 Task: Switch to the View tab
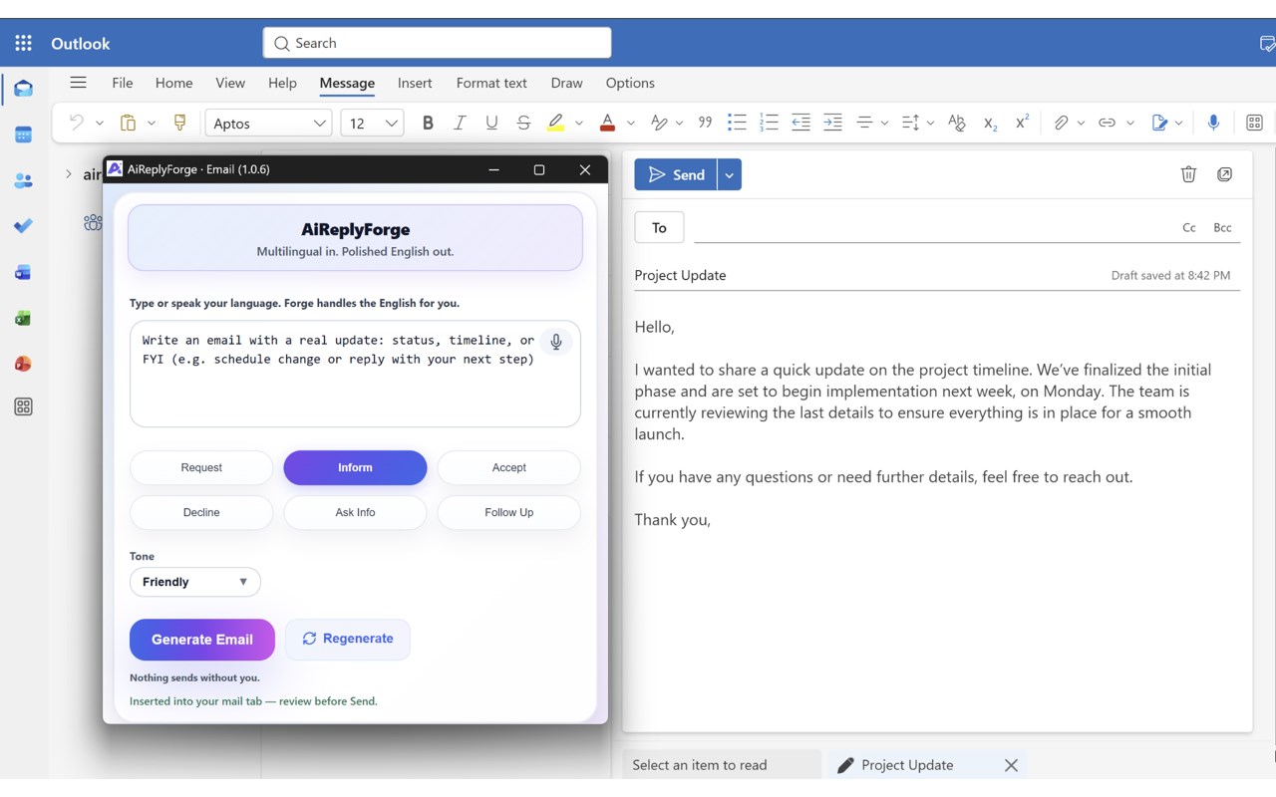pyautogui.click(x=230, y=83)
